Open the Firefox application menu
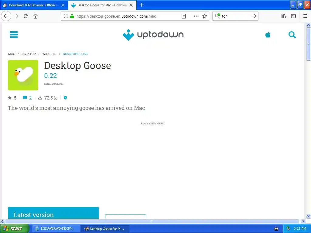311x233 pixels. pyautogui.click(x=305, y=16)
